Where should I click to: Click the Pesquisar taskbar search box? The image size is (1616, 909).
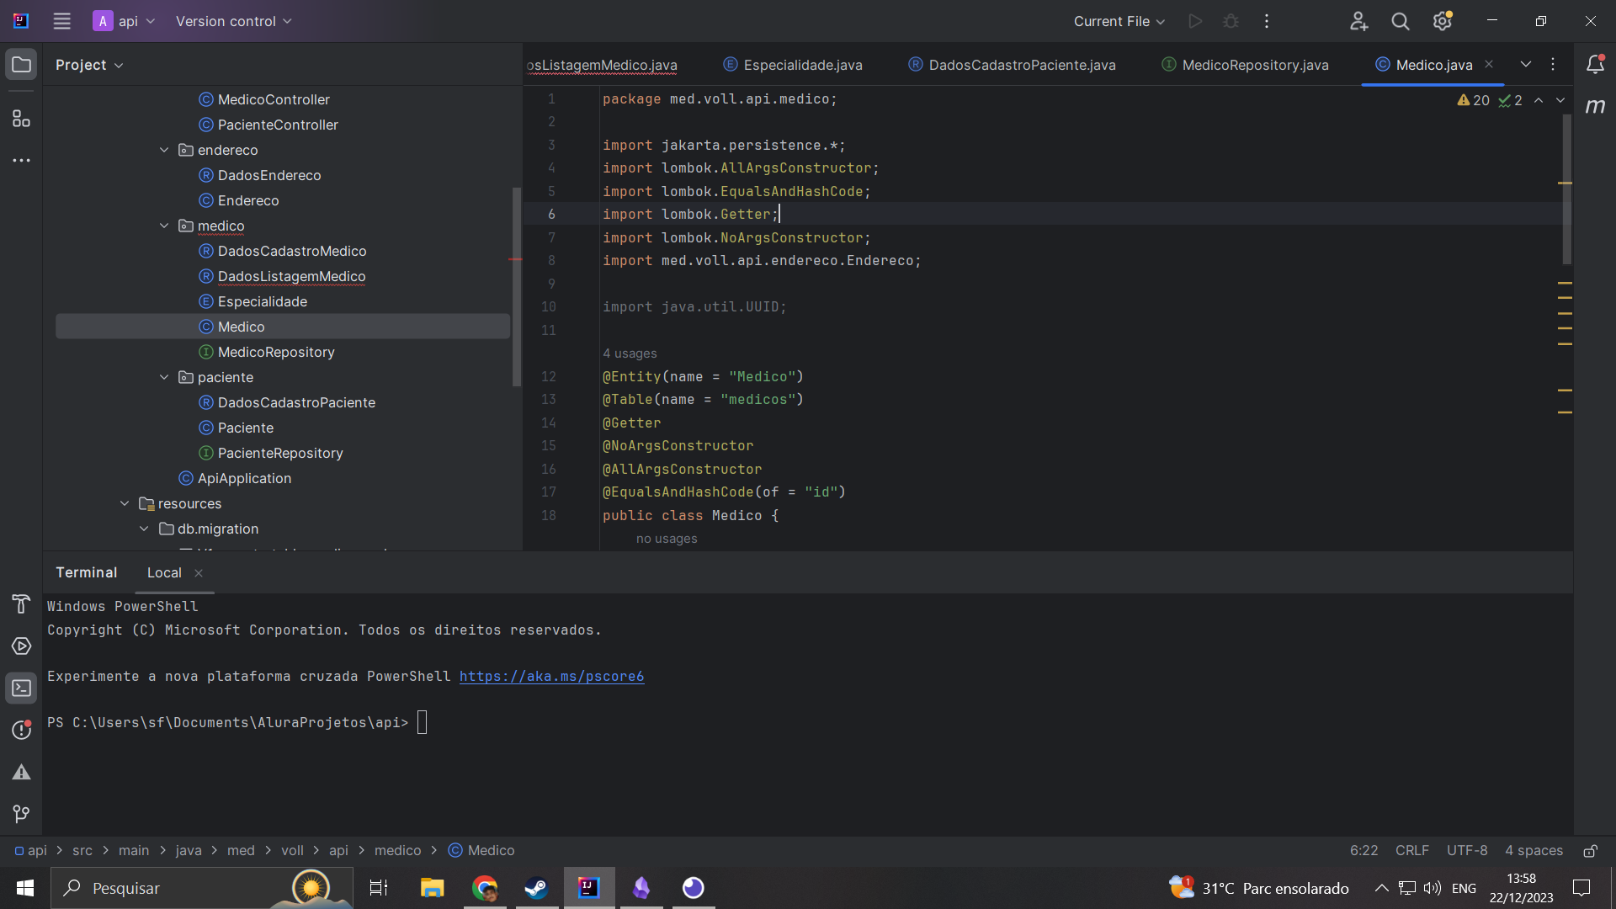coord(202,888)
